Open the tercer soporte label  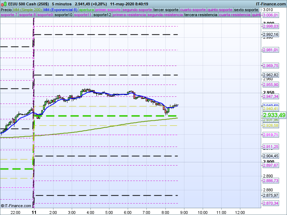[166, 10]
